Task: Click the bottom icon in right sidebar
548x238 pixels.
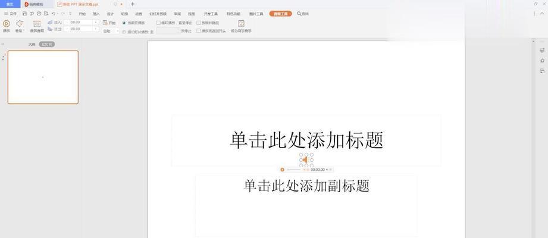Action: tap(542, 71)
